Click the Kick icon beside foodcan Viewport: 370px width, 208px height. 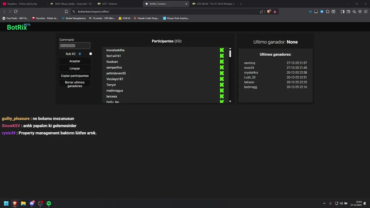pyautogui.click(x=222, y=62)
